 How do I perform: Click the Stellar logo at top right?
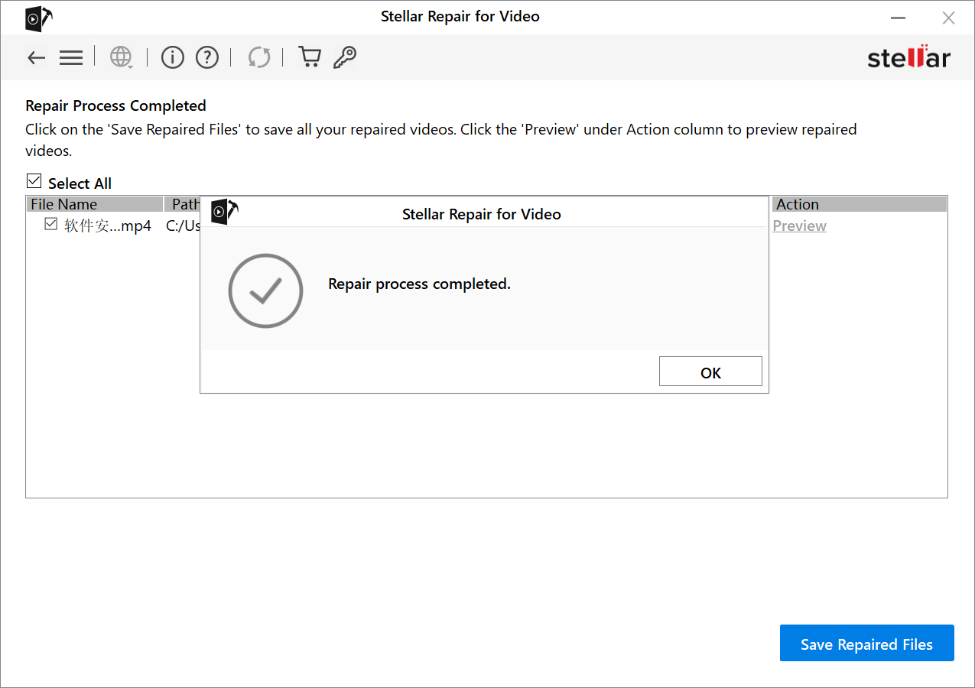pyautogui.click(x=908, y=57)
